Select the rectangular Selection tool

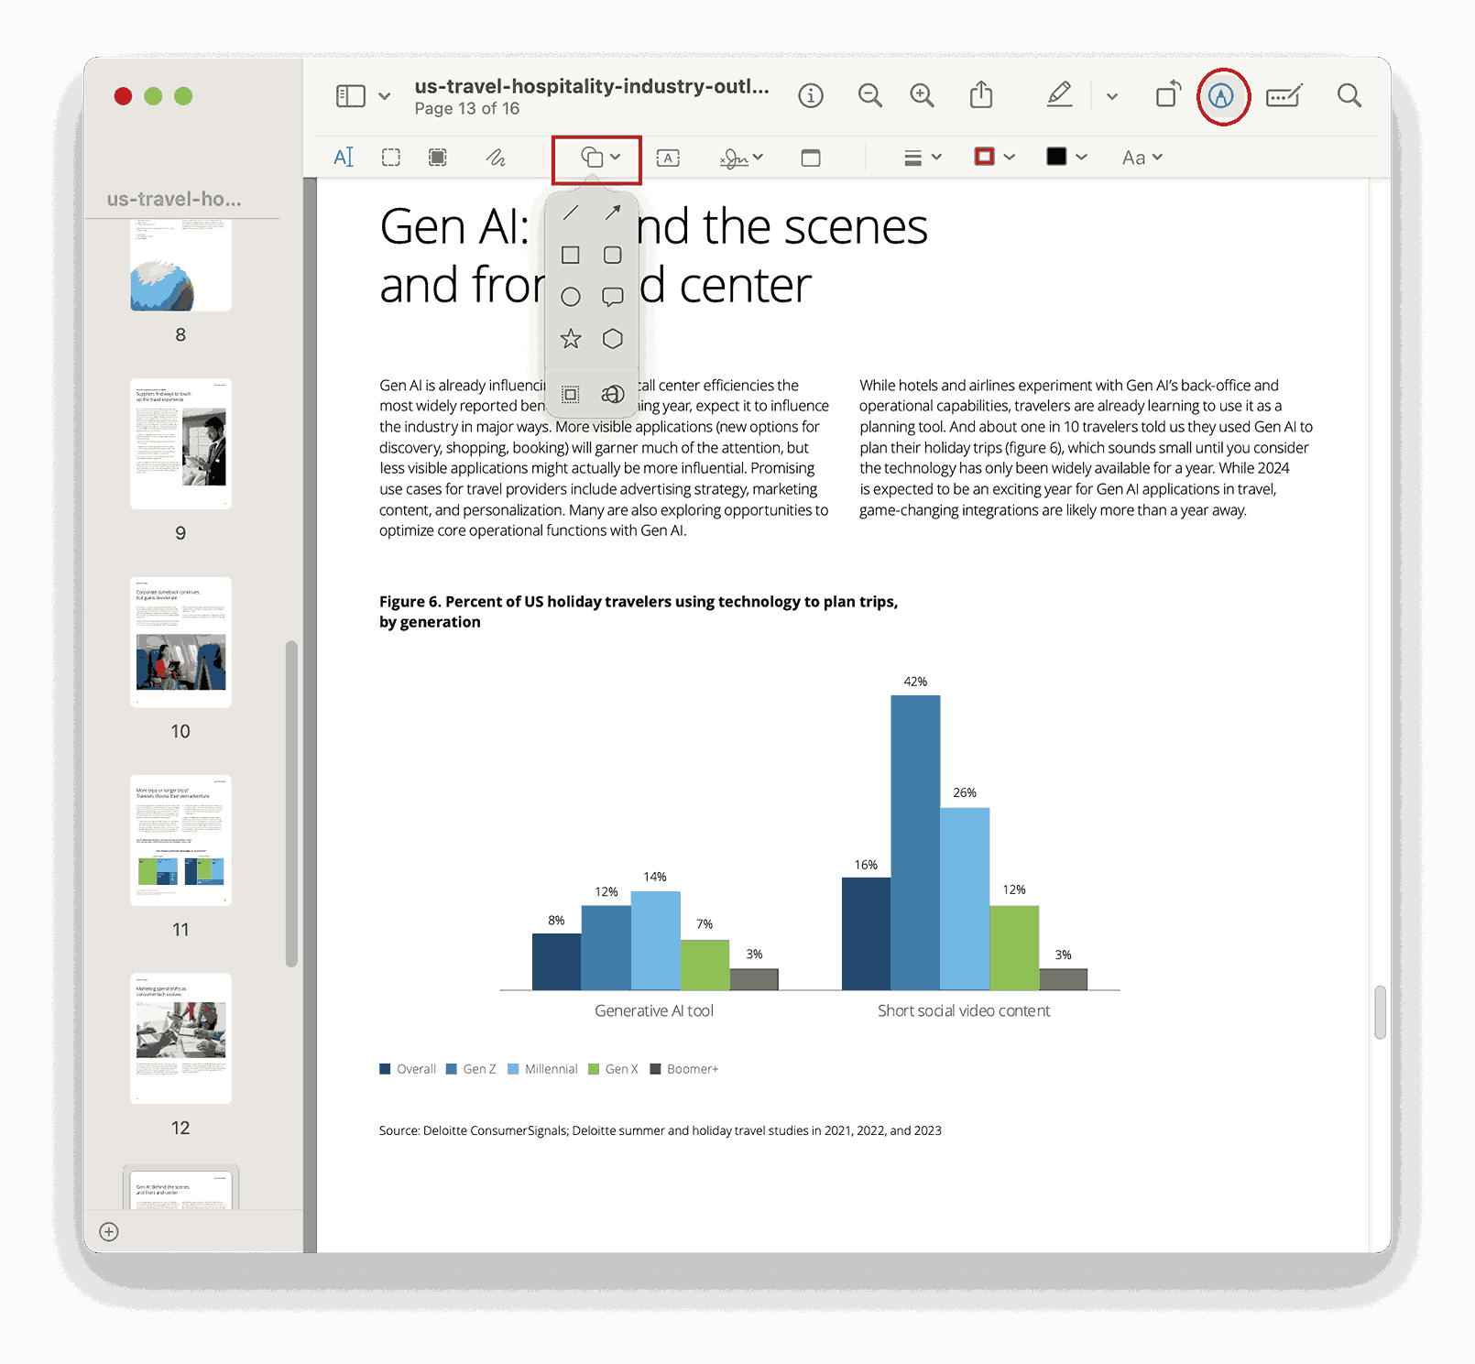(391, 157)
